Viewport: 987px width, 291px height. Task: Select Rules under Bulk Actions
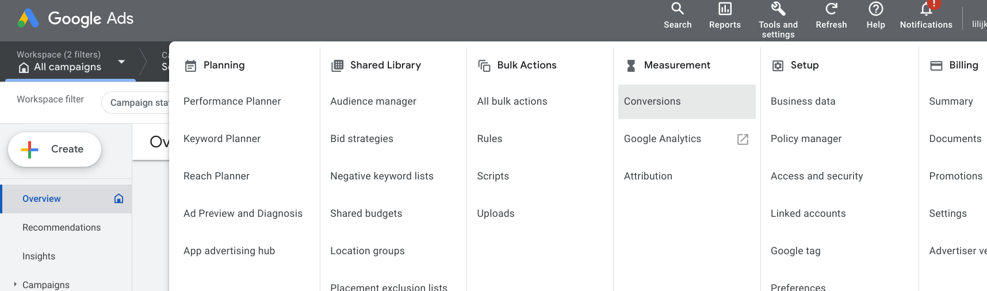point(489,139)
